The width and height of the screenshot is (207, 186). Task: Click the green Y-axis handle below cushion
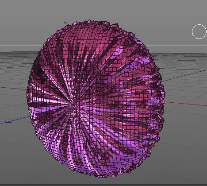coord(105,181)
